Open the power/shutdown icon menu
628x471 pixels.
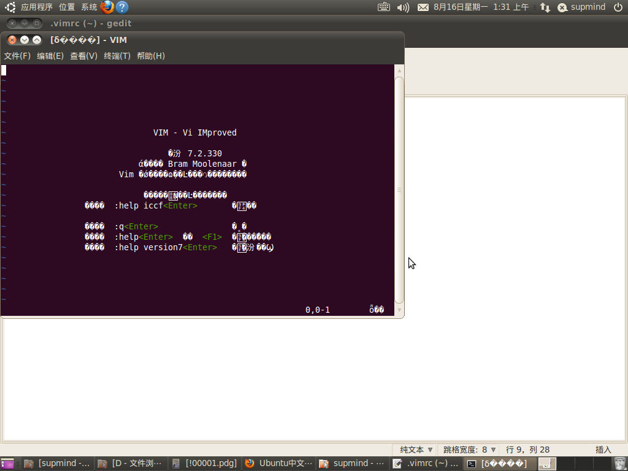[618, 7]
